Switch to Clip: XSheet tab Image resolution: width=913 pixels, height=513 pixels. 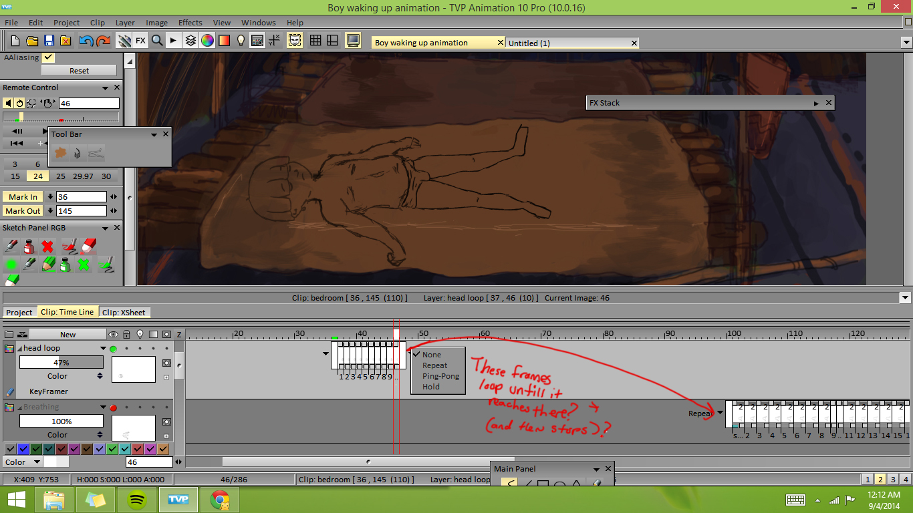(124, 312)
